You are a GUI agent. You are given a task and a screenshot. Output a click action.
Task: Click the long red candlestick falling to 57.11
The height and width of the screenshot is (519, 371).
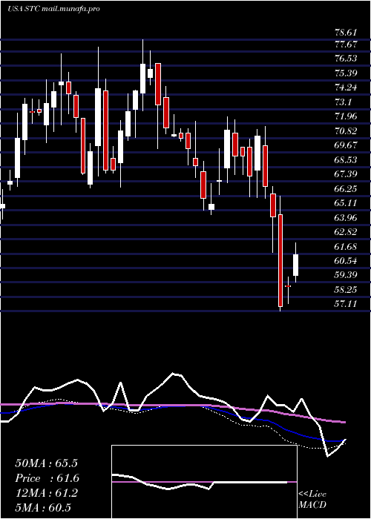pyautogui.click(x=280, y=260)
